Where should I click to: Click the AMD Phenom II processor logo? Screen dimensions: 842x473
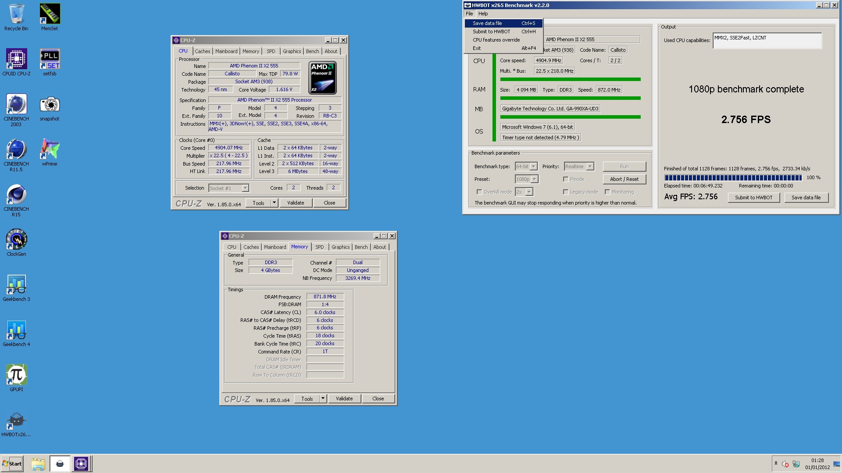[323, 78]
